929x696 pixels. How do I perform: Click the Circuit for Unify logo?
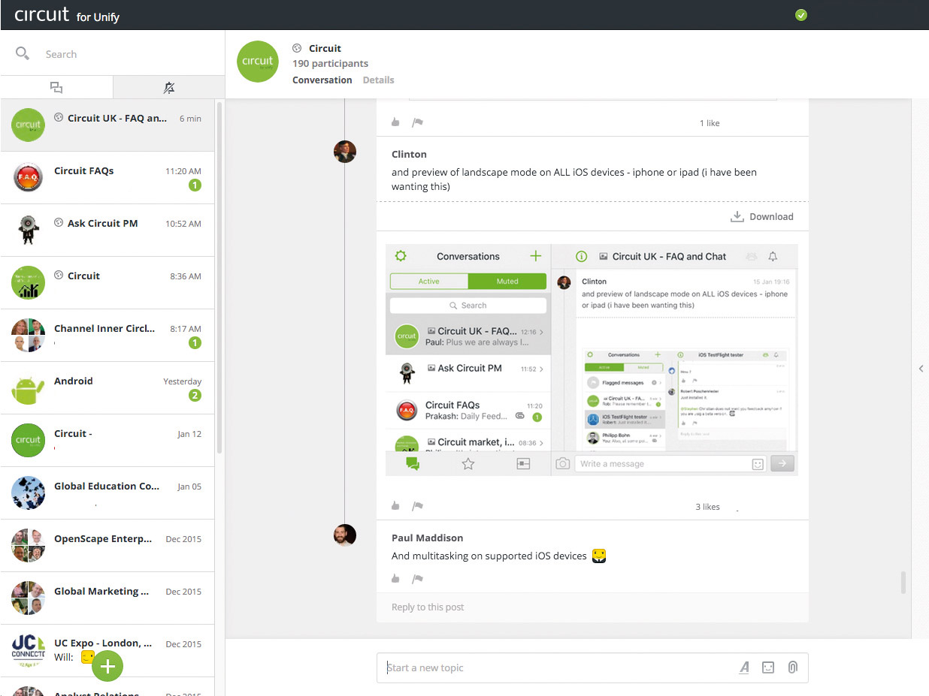click(x=67, y=15)
